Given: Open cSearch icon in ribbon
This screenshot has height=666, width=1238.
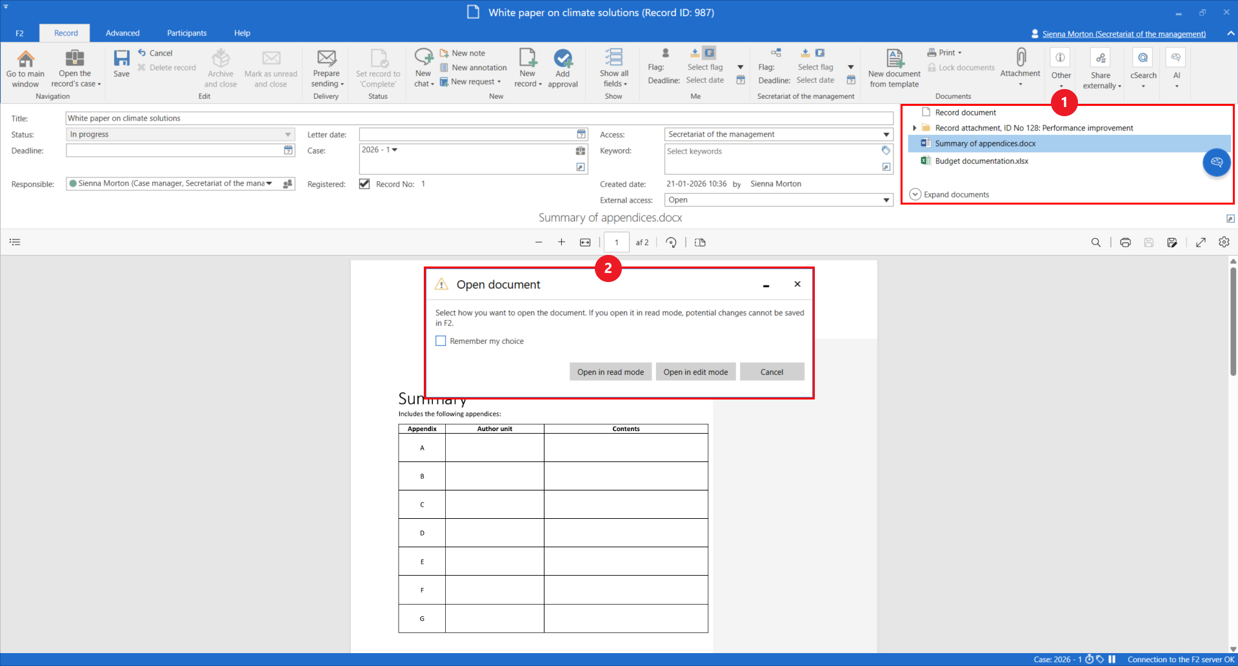Looking at the screenshot, I should pos(1143,58).
